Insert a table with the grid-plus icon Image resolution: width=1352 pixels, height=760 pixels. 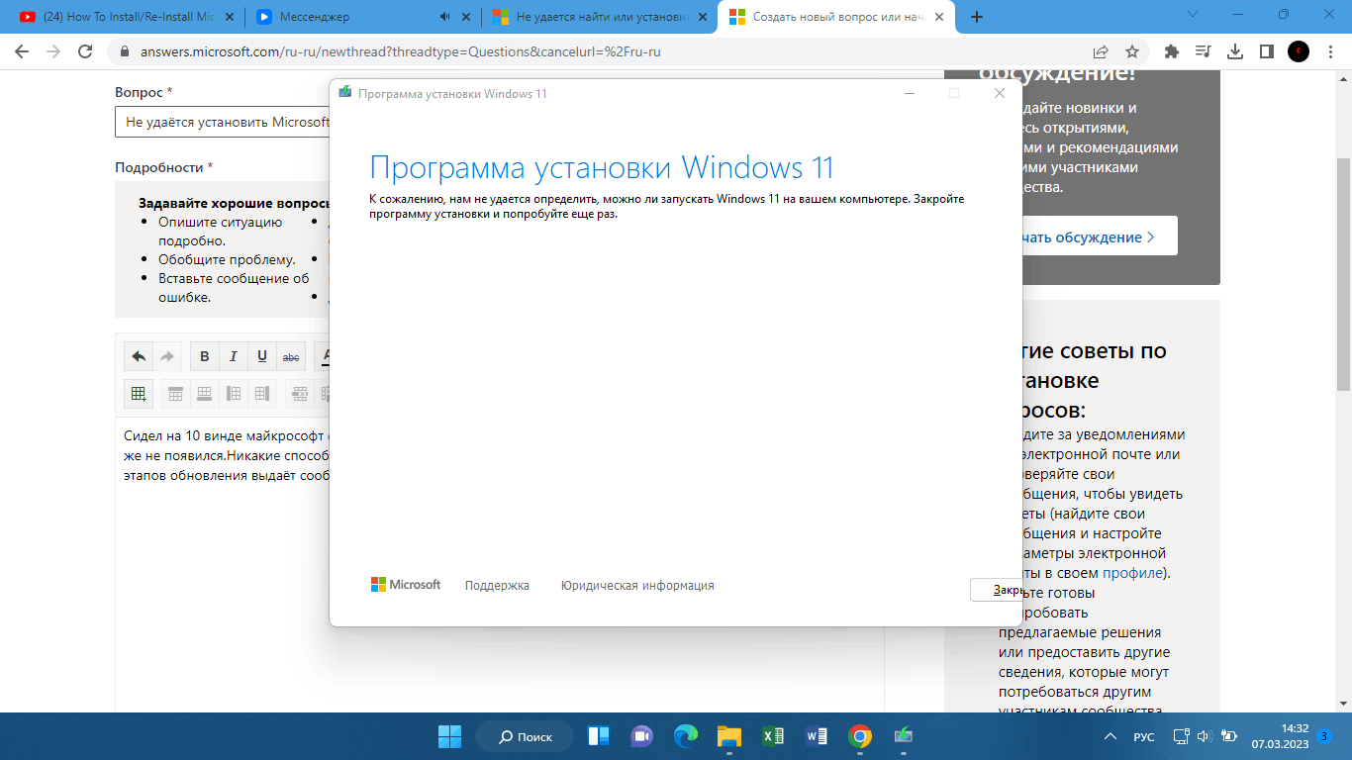(139, 393)
